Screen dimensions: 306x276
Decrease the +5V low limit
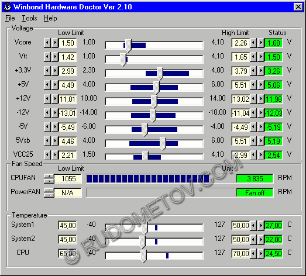(x=47, y=85)
